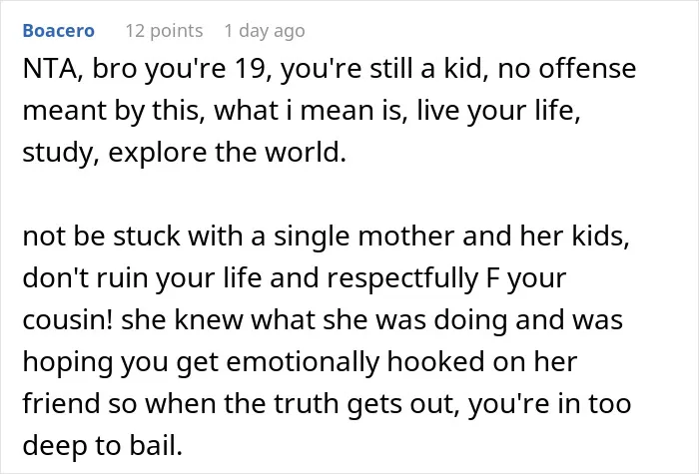Click the line starting 'don't ruin your life'
This screenshot has height=474, width=699.
[295, 278]
